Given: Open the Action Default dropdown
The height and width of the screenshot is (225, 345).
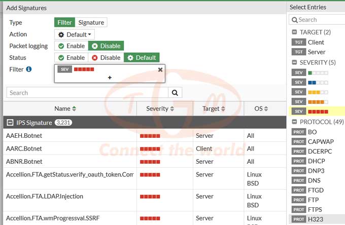Looking at the screenshot, I should [x=75, y=34].
